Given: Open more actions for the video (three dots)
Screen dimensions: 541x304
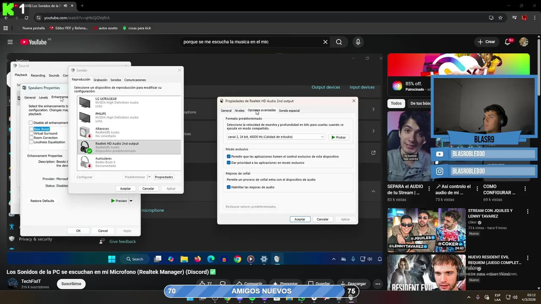Looking at the screenshot, I should coord(378,284).
